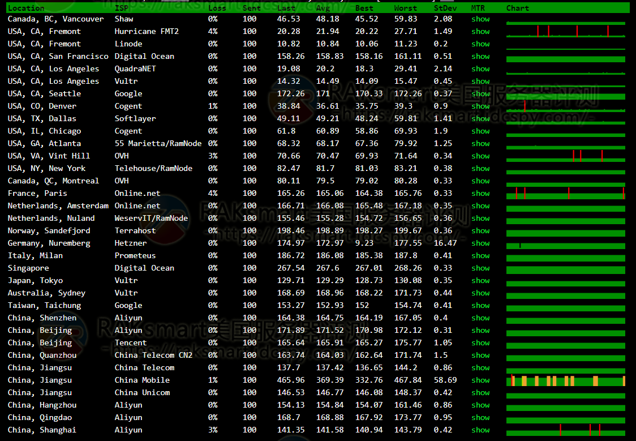
Task: Select location 'China, Qingdao'
Action: tap(40, 418)
